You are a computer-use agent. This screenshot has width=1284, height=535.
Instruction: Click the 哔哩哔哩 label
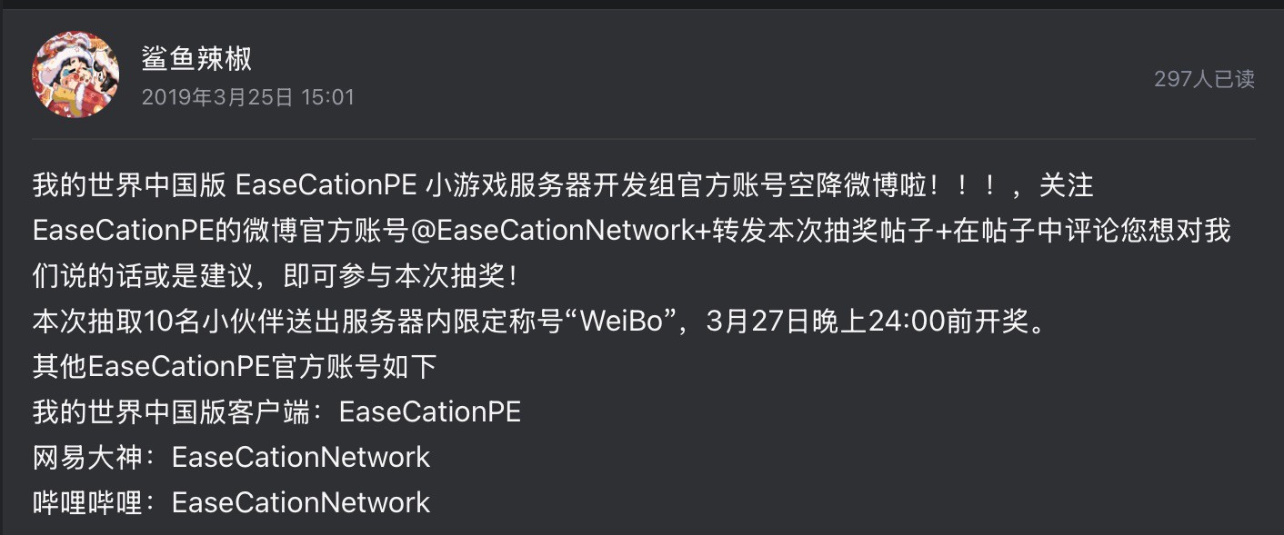88,502
